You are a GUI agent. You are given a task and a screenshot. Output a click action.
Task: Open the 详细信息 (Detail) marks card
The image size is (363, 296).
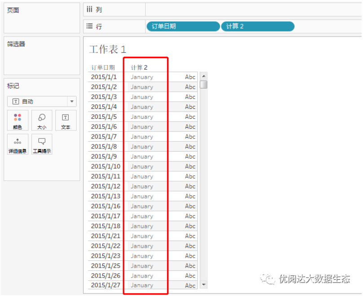[x=18, y=144]
